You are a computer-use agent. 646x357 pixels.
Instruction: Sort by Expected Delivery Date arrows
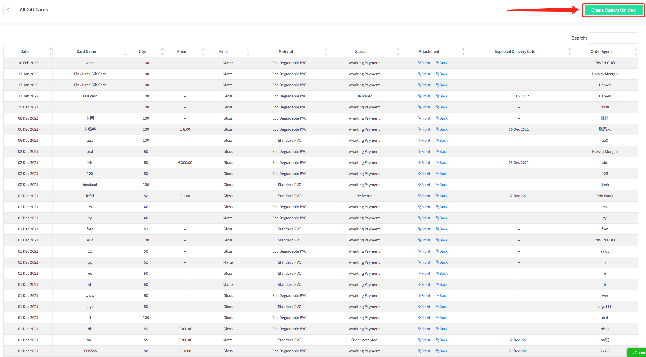[570, 52]
